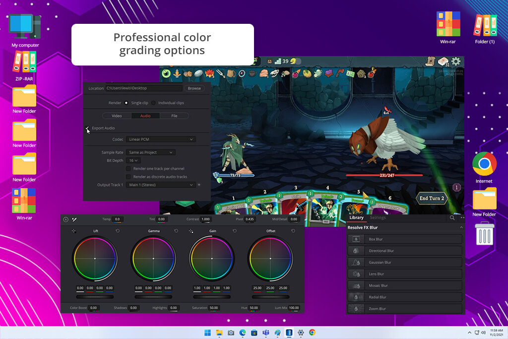
Task: Click the Lum Mix 100.00 value field
Action: [294, 308]
